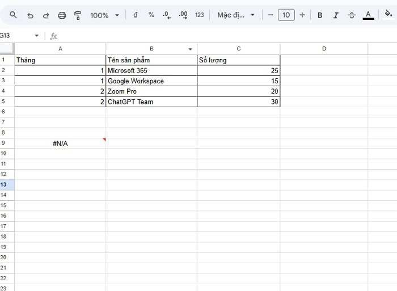Viewport: 397px width, 291px height.
Task: Open the 100% zoom dropdown
Action: tap(104, 15)
